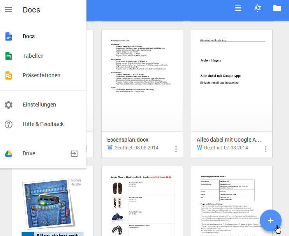Click the Docs title in the drawer header
This screenshot has width=289, height=236.
coord(31,10)
